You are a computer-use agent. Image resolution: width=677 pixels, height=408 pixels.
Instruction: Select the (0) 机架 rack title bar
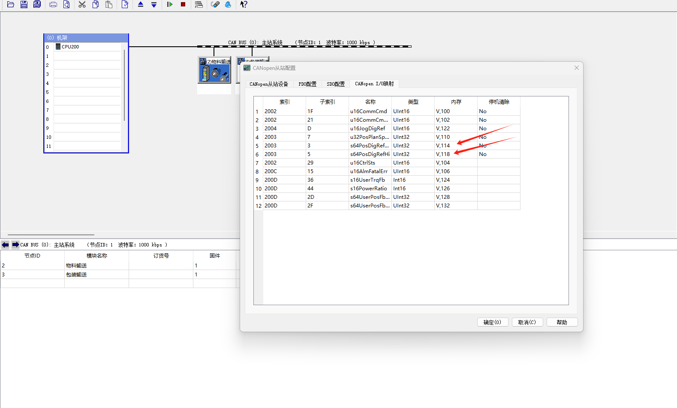point(86,38)
